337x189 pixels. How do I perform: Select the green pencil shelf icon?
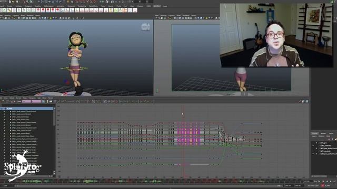(x=5, y=10)
